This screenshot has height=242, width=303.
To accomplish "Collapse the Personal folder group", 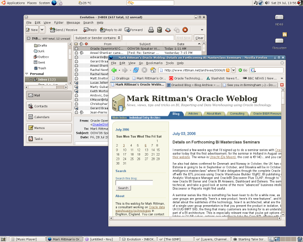I will (x=27, y=74).
